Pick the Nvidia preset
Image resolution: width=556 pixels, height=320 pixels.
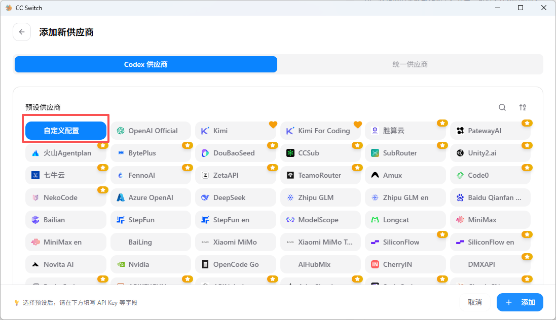(x=151, y=264)
